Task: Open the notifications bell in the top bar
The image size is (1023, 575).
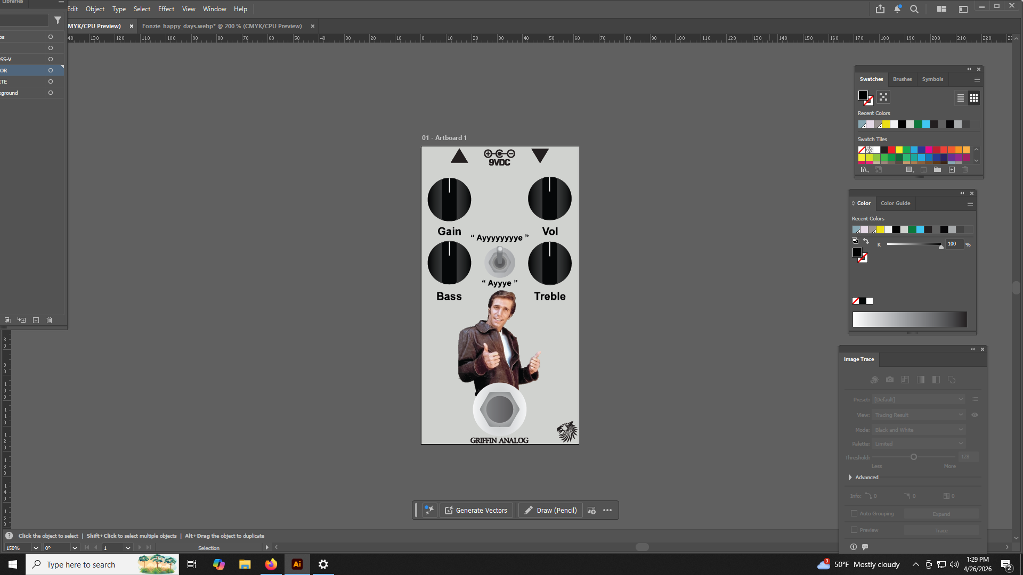Action: click(897, 9)
